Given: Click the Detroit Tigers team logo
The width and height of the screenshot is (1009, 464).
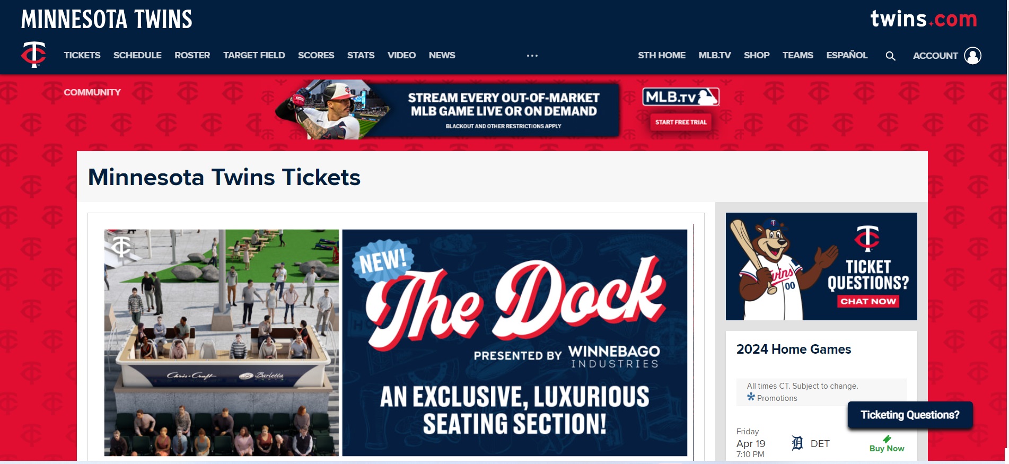Looking at the screenshot, I should click(797, 443).
